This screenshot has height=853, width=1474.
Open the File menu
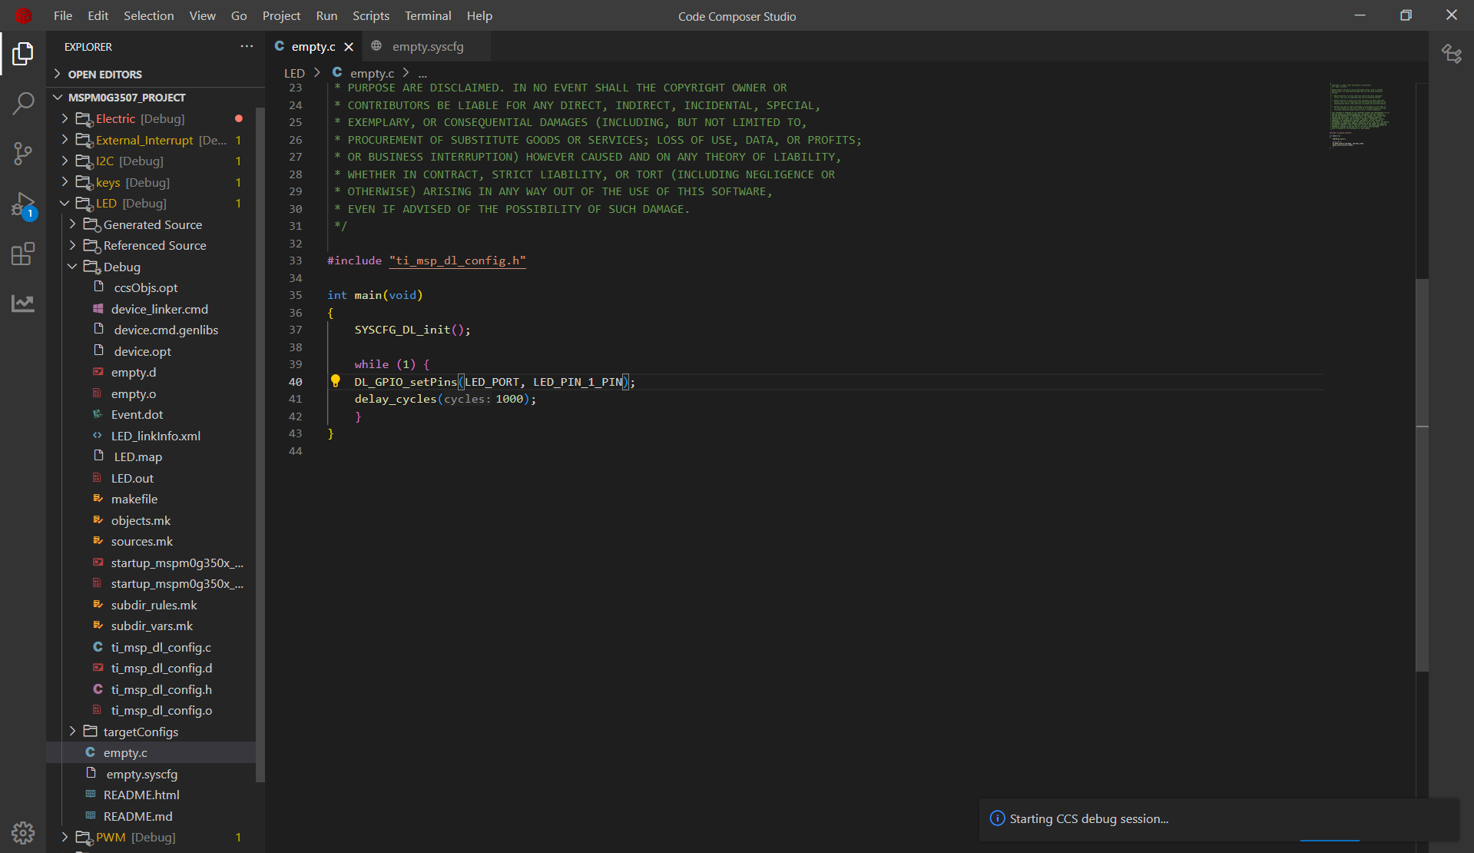[63, 15]
